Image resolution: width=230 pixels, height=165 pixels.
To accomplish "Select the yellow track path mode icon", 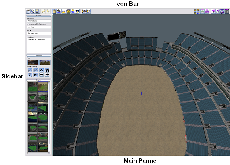I will [78, 11].
